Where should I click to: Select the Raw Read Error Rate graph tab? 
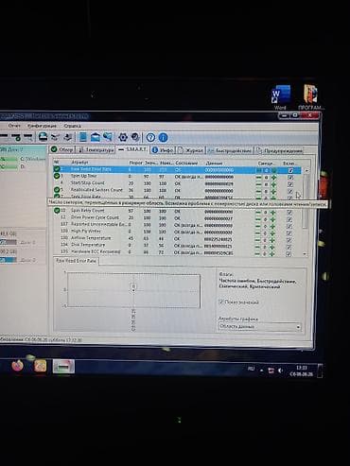(76, 261)
